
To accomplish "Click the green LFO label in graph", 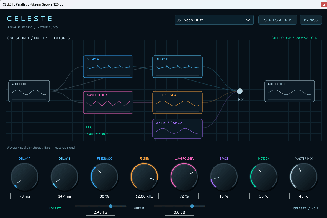I will [x=89, y=127].
